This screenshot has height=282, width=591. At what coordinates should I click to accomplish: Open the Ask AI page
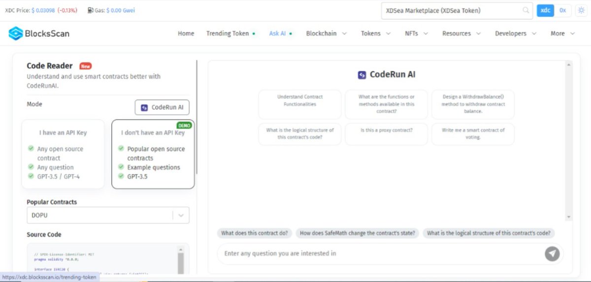[x=280, y=33]
